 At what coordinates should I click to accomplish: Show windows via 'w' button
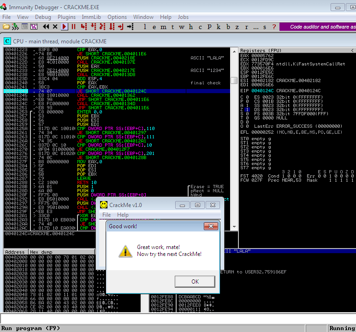coord(181,27)
